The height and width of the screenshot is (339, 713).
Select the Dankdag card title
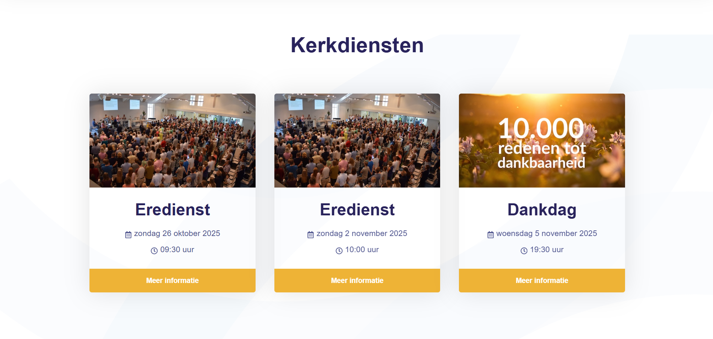tap(542, 210)
